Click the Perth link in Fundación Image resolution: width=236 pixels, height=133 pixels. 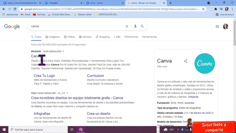(180, 103)
